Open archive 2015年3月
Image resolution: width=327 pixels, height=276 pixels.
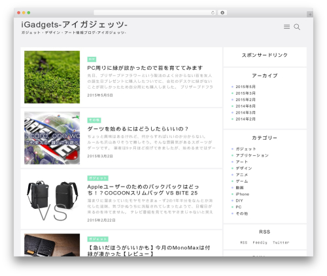245,93
